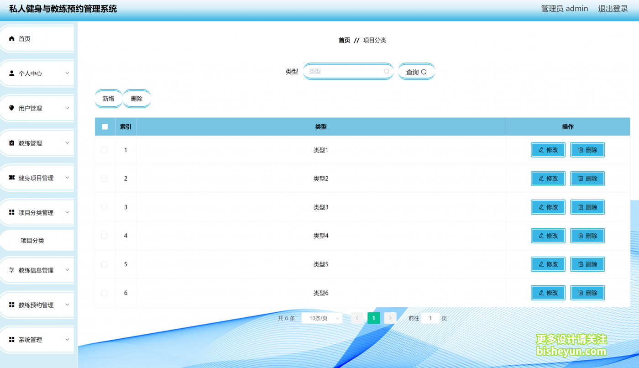Open the 10条/页 page size dropdown
Image resolution: width=639 pixels, height=368 pixels.
[x=322, y=318]
